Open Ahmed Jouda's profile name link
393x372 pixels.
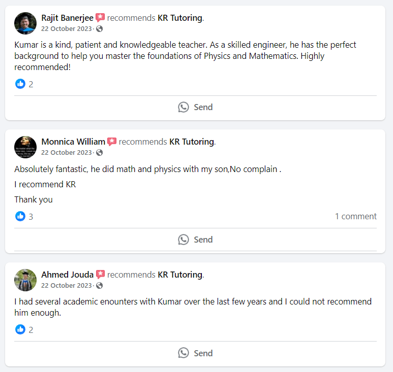[67, 275]
